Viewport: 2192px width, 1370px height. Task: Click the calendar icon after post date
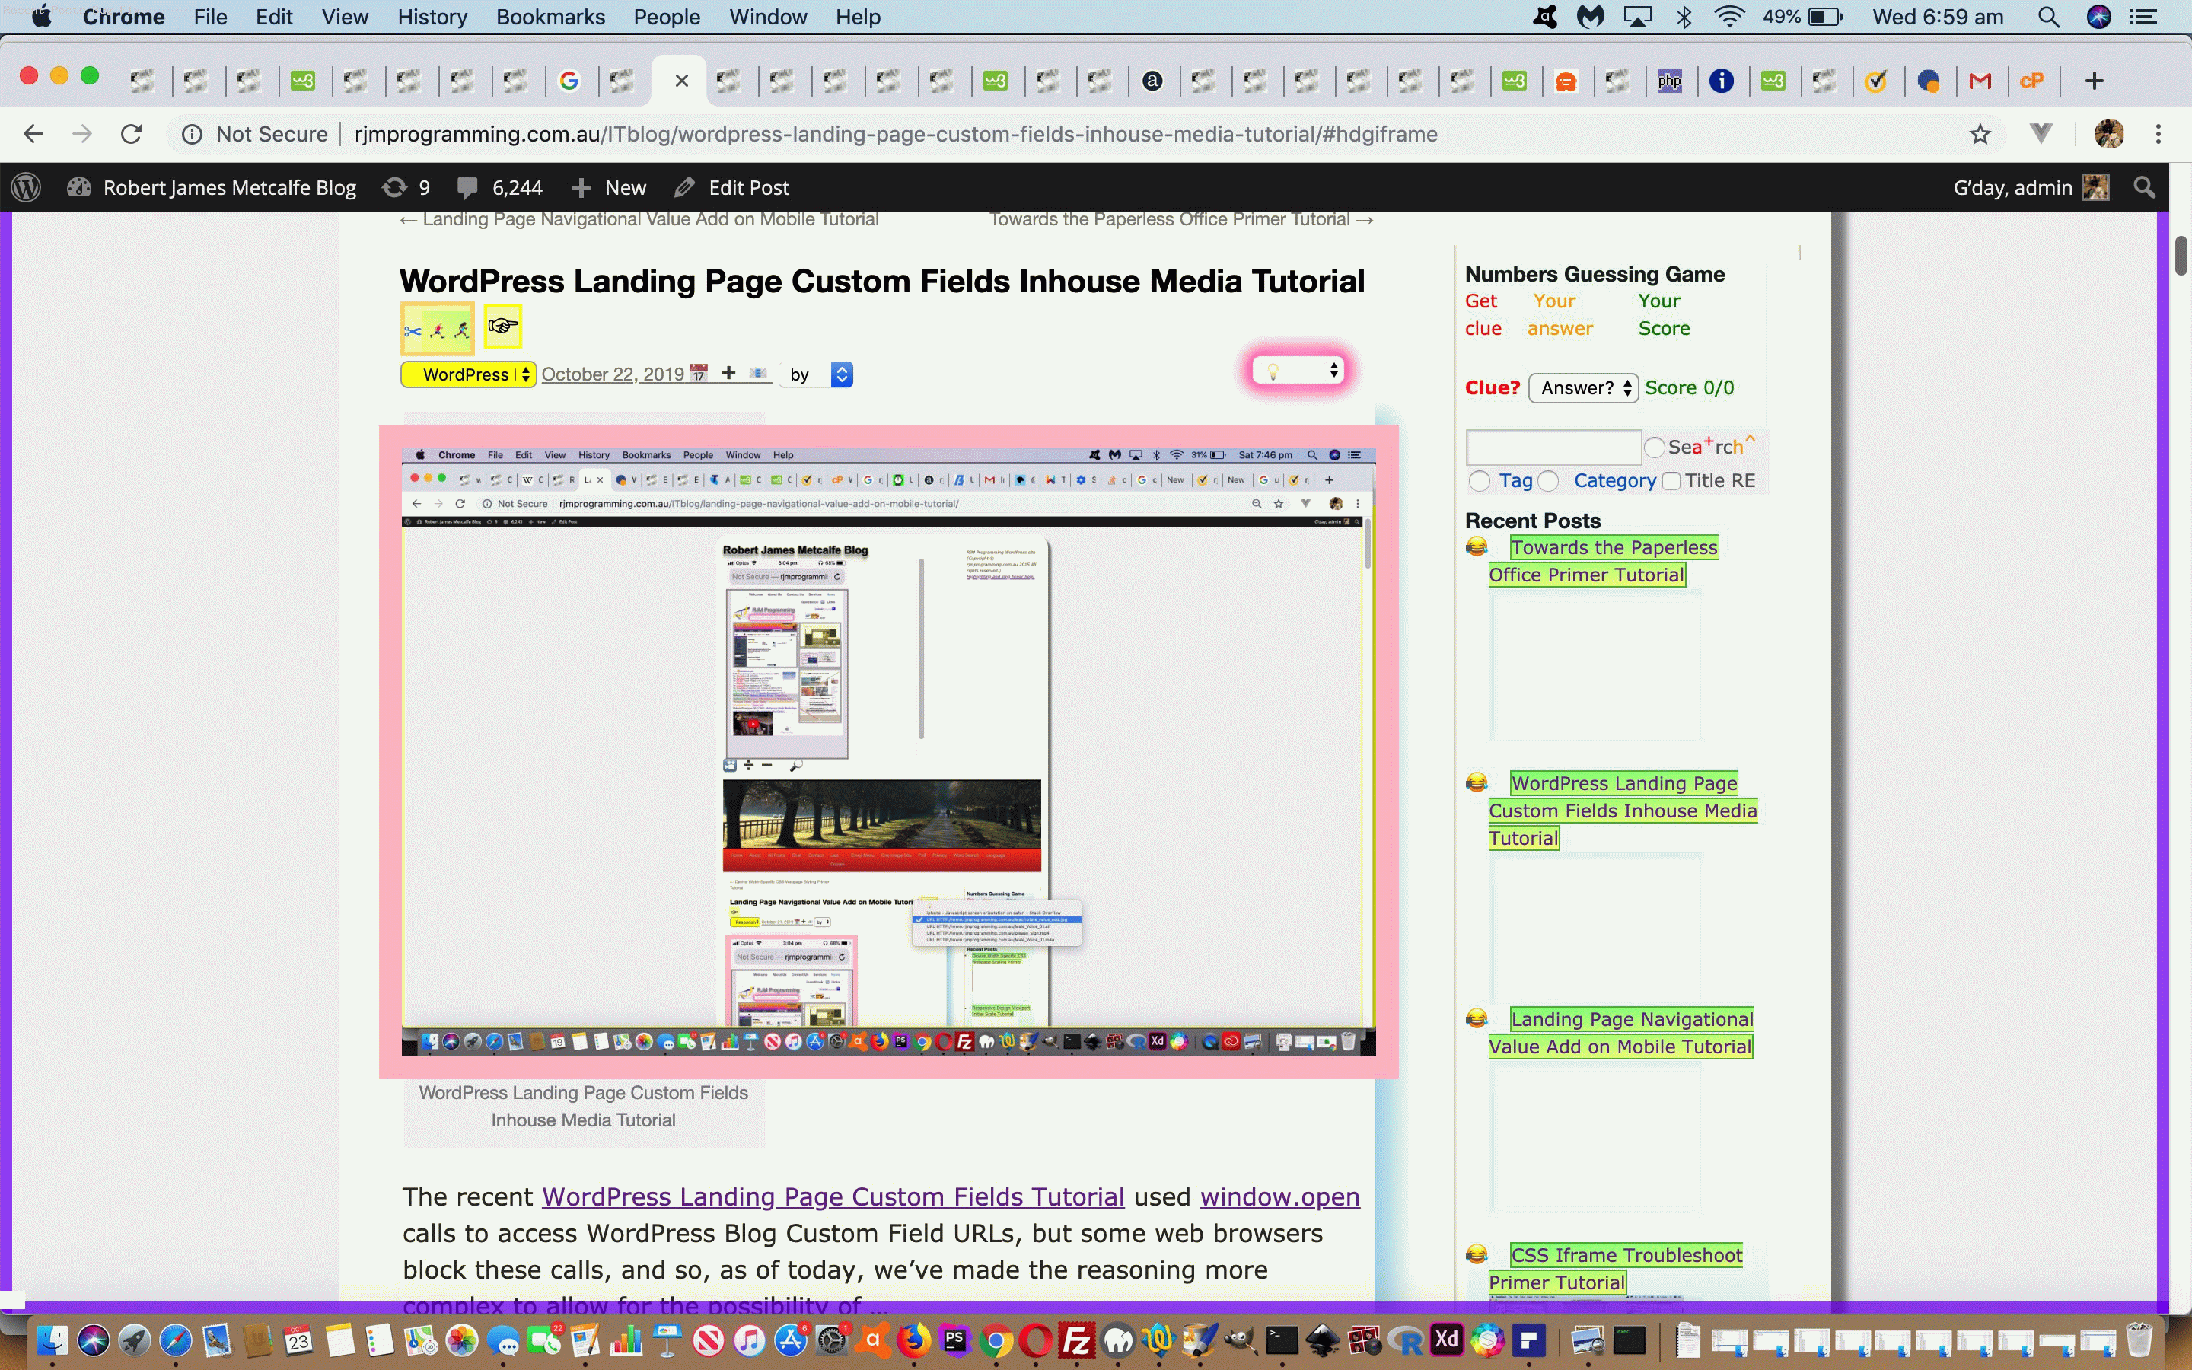pos(699,373)
